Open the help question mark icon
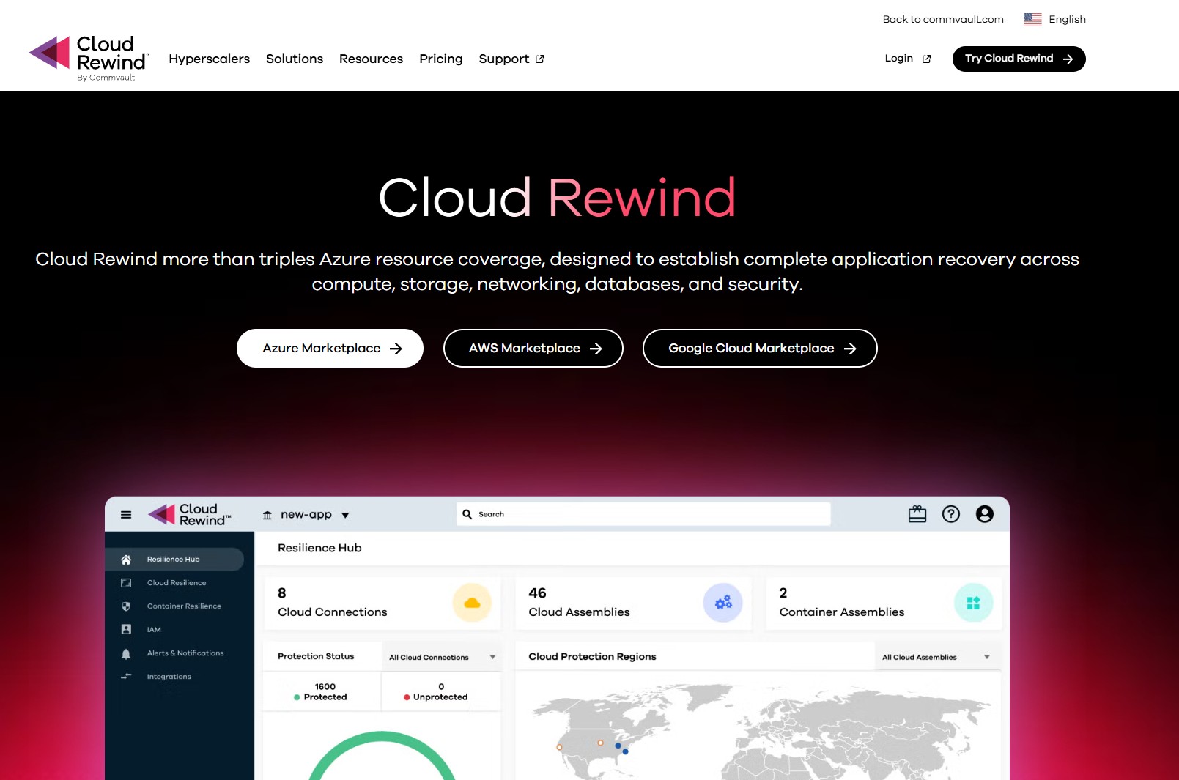Screen dimensions: 1179x780 point(951,514)
